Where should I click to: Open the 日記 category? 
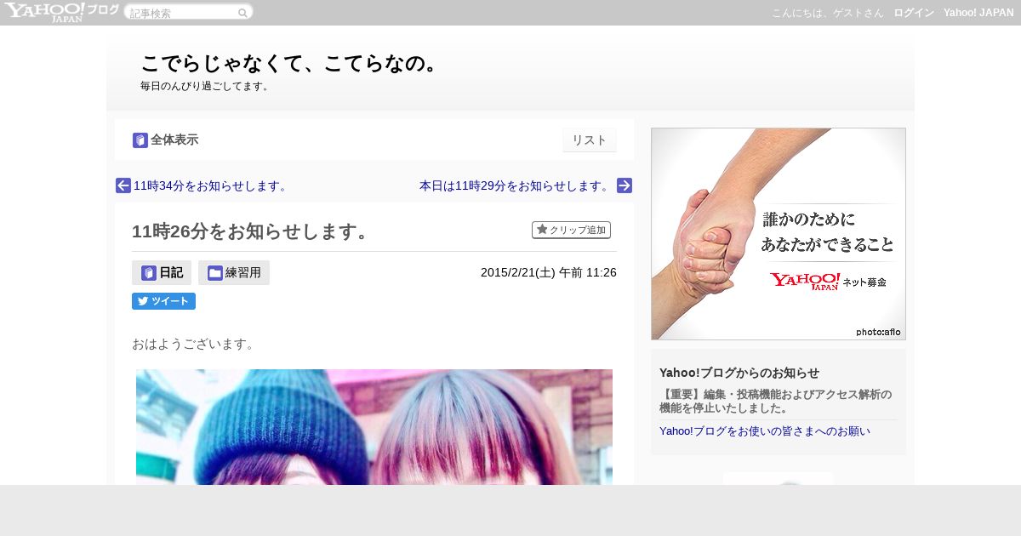pyautogui.click(x=162, y=273)
